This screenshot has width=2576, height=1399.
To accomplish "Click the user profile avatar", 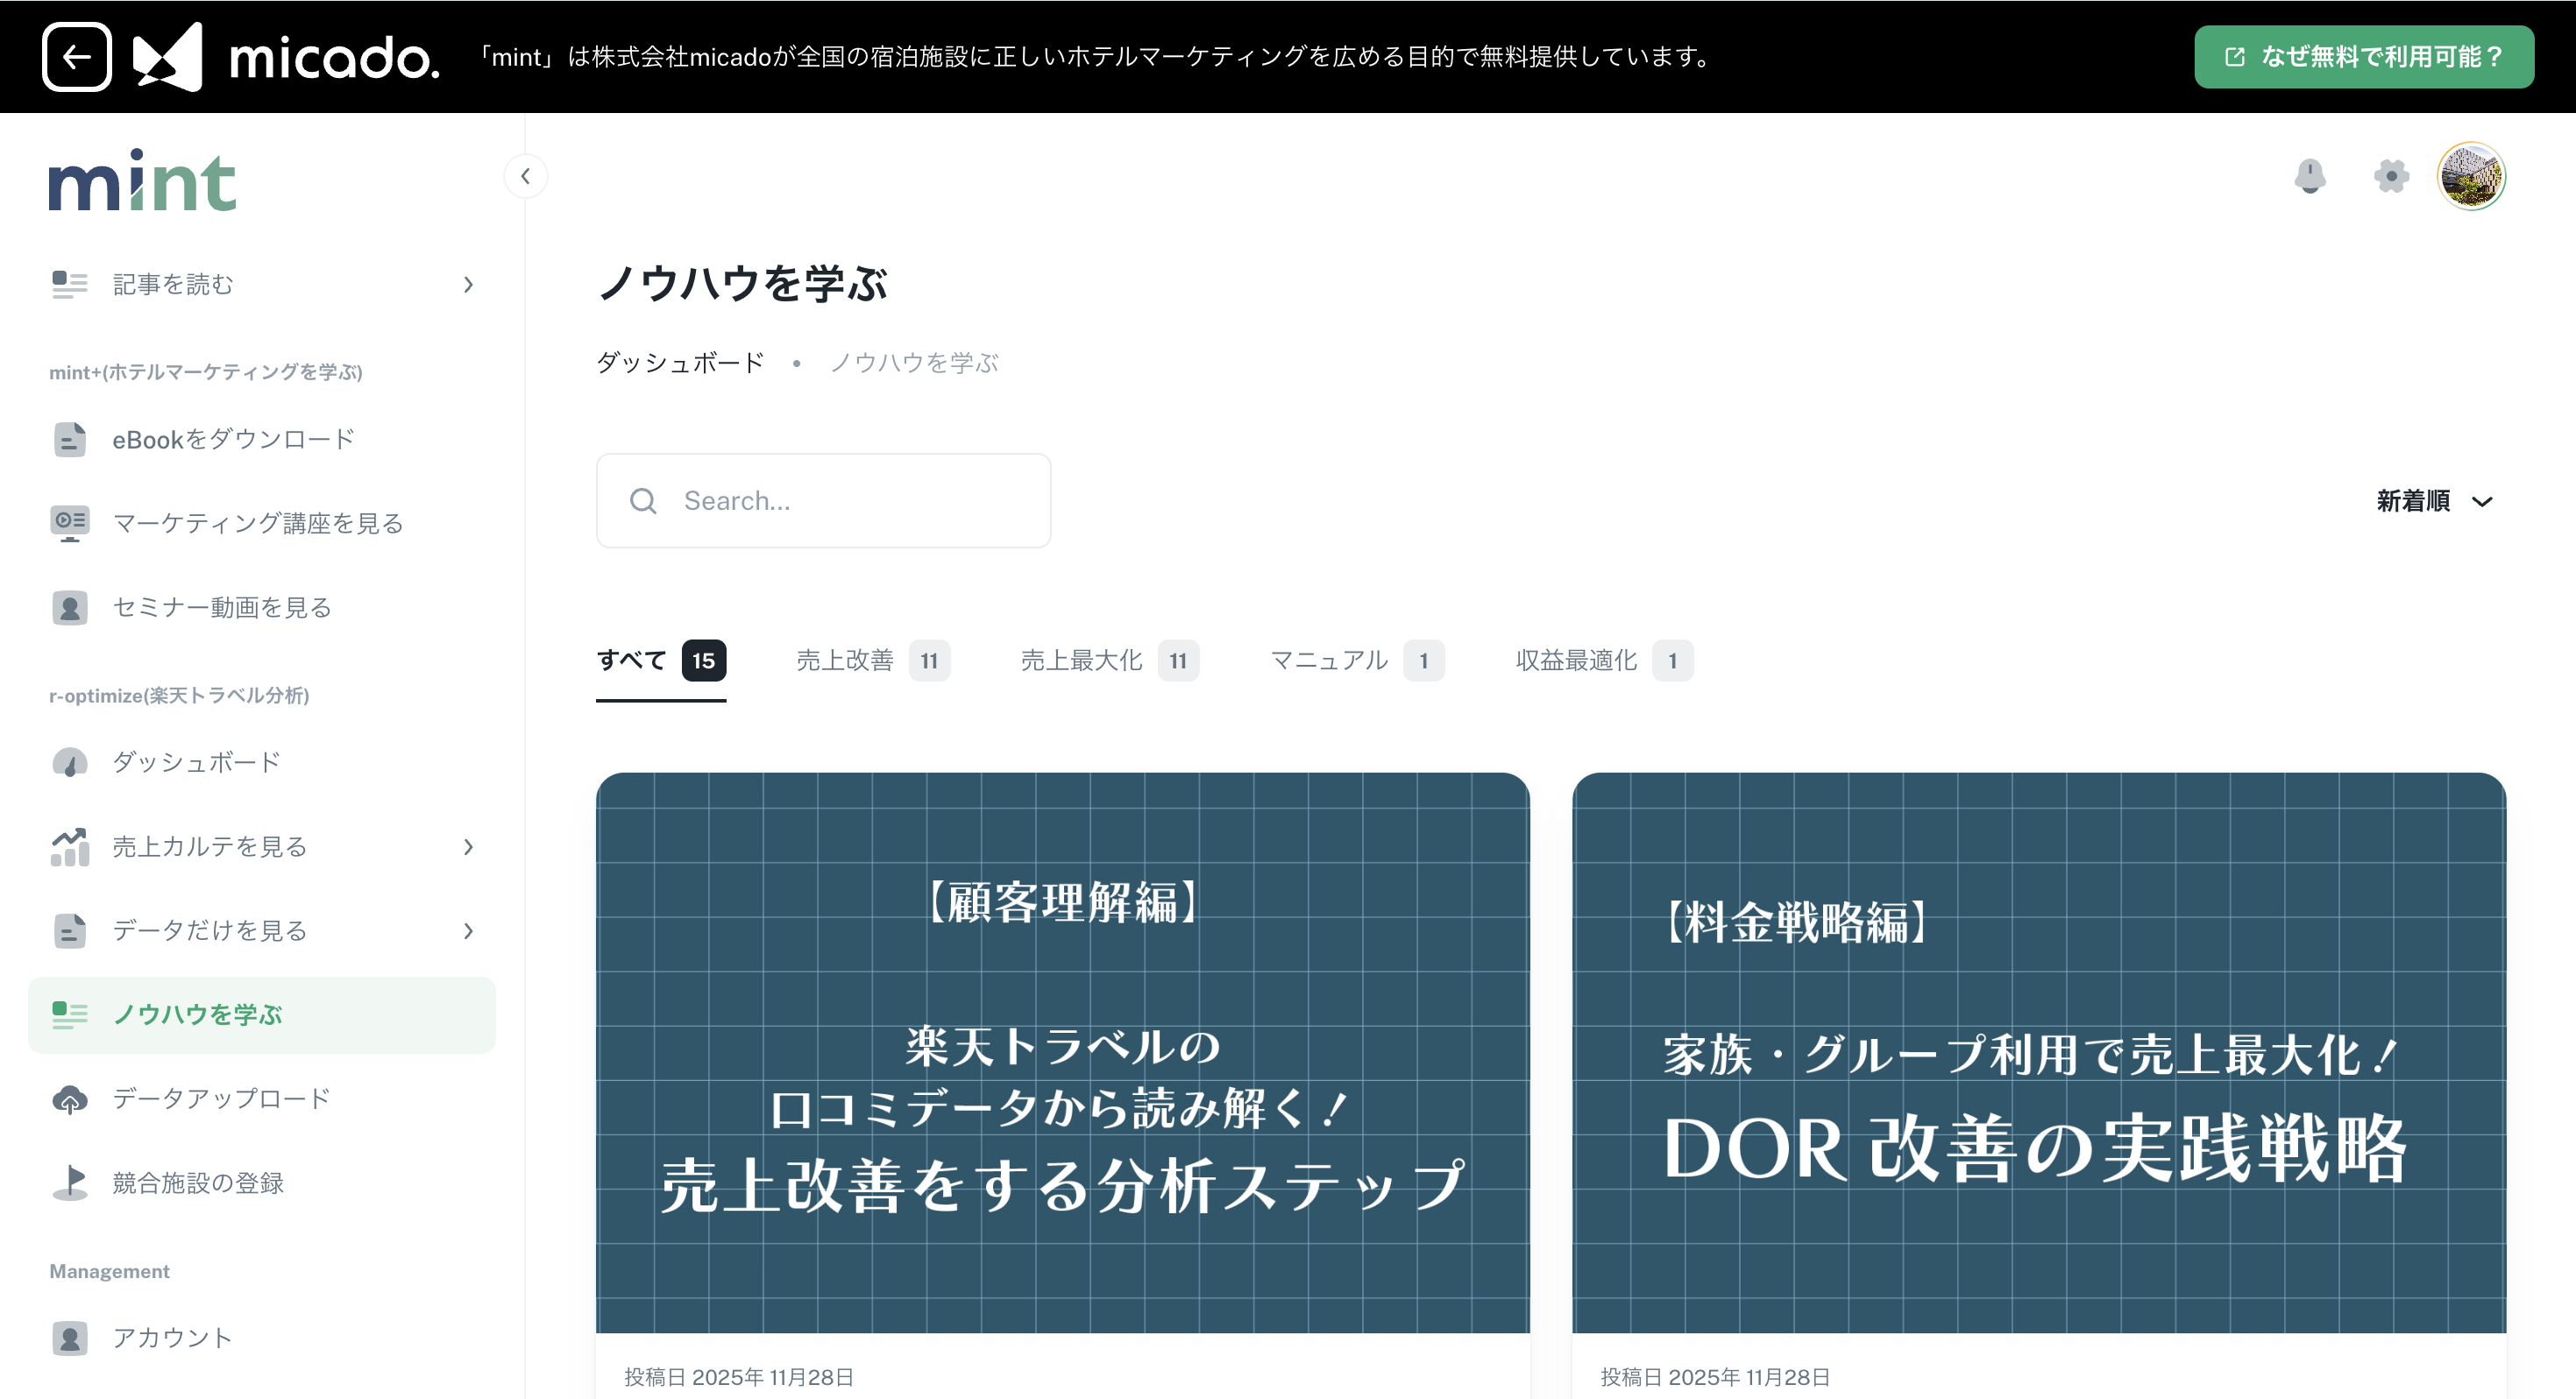I will tap(2470, 176).
